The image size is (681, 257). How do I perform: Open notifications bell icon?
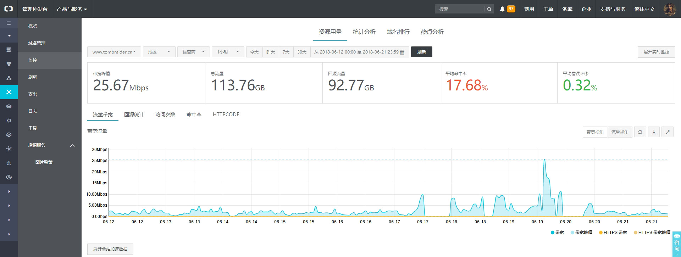(502, 9)
